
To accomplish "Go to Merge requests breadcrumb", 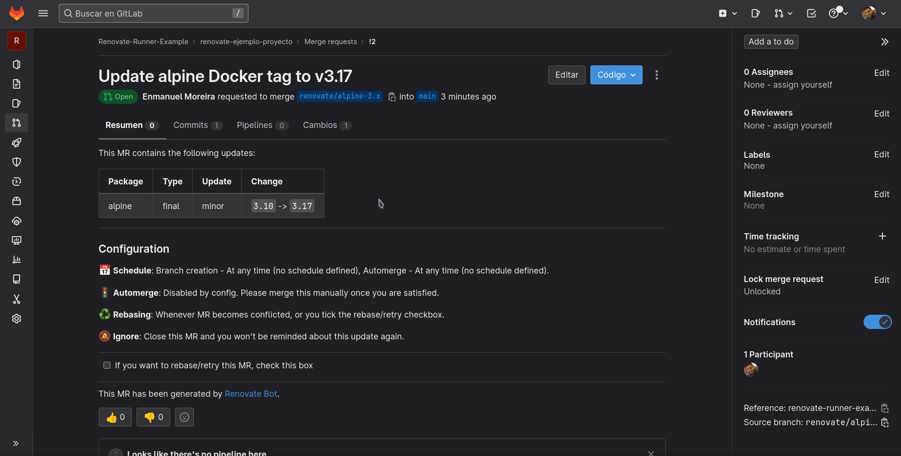I will [331, 42].
